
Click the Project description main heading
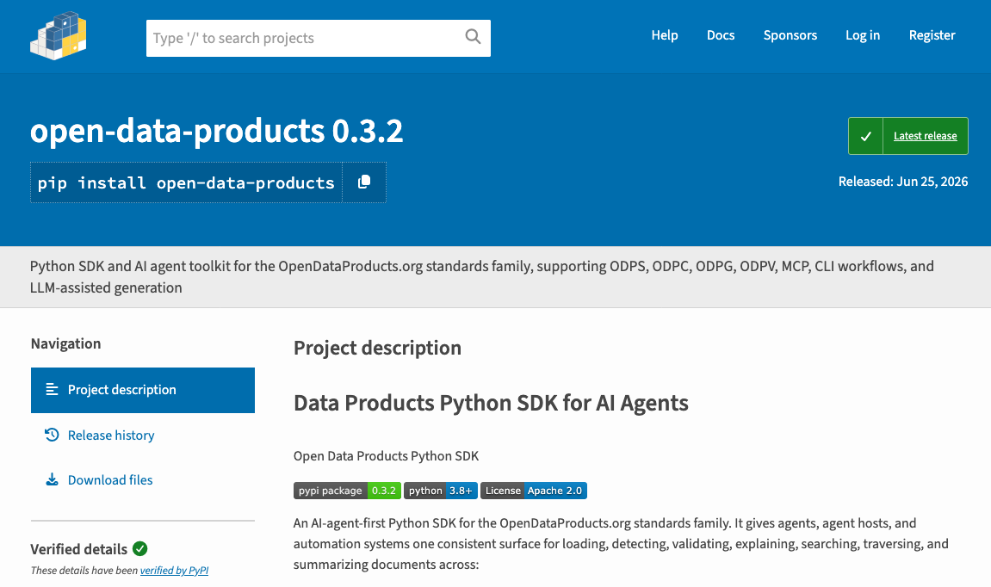pyautogui.click(x=377, y=349)
